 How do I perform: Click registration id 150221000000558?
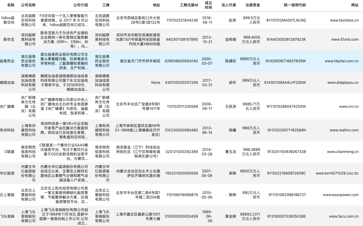pyautogui.click(x=182, y=173)
